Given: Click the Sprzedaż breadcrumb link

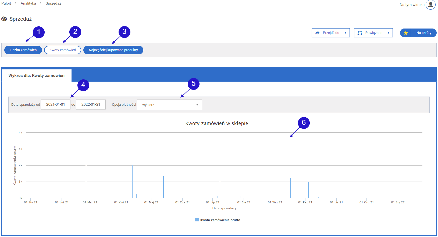Looking at the screenshot, I should click(53, 3).
